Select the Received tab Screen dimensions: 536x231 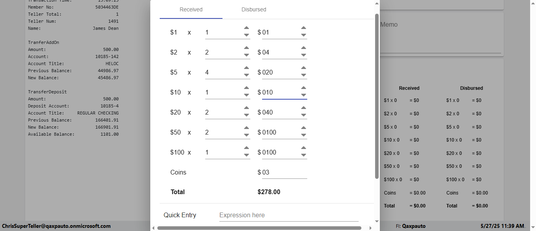click(x=191, y=9)
